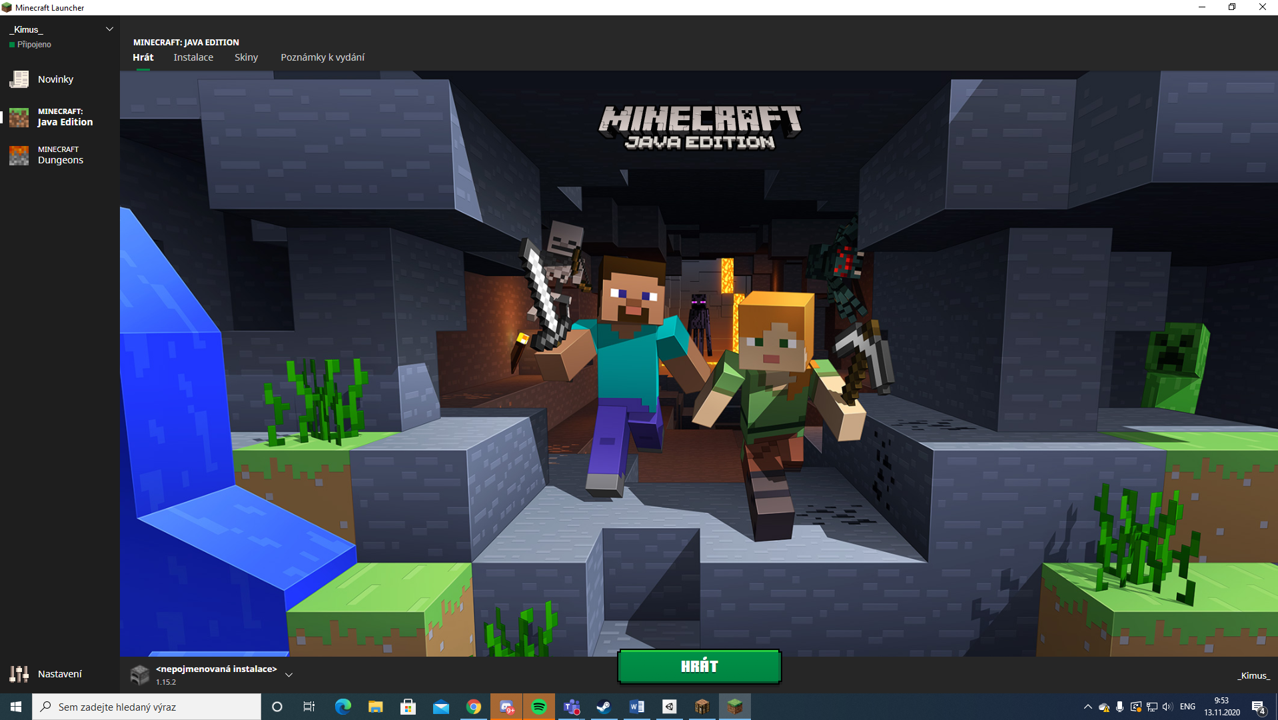Open Microsoft Edge from the taskbar
This screenshot has width=1278, height=720.
point(342,707)
